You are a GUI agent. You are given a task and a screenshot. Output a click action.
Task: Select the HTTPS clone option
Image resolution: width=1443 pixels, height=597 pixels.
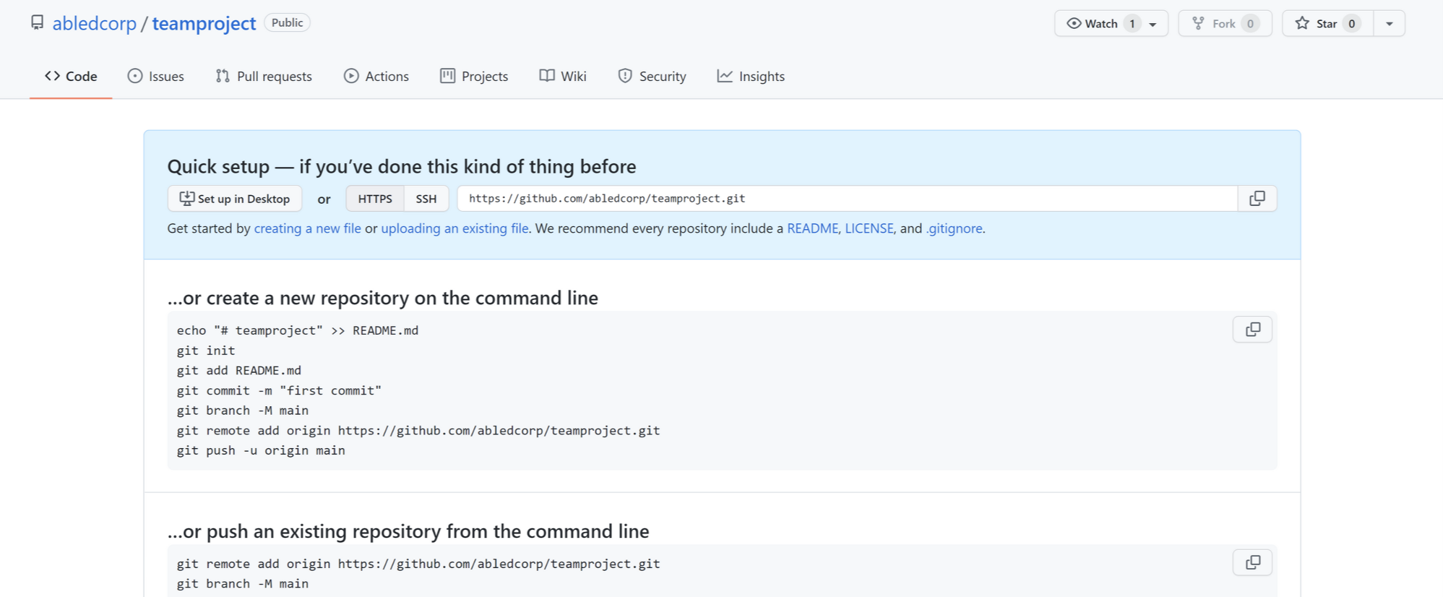coord(375,199)
